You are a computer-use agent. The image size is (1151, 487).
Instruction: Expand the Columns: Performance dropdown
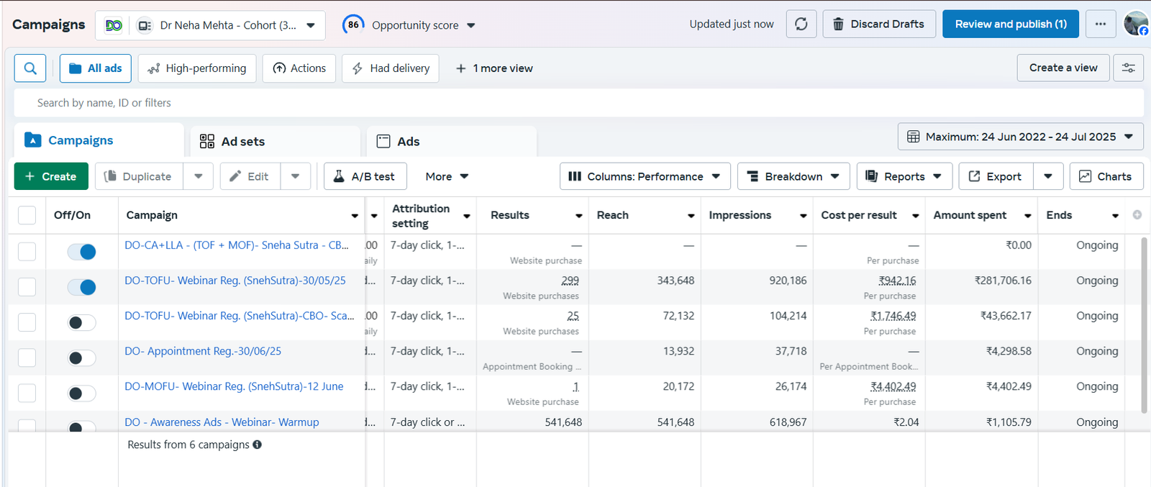645,176
